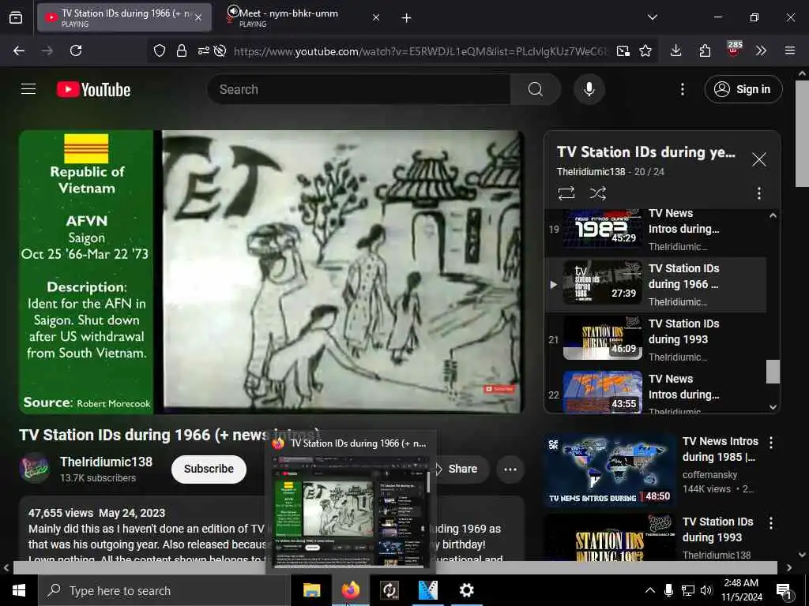Open the Extensions puzzle icon
Screen dimensions: 809x606
705,50
